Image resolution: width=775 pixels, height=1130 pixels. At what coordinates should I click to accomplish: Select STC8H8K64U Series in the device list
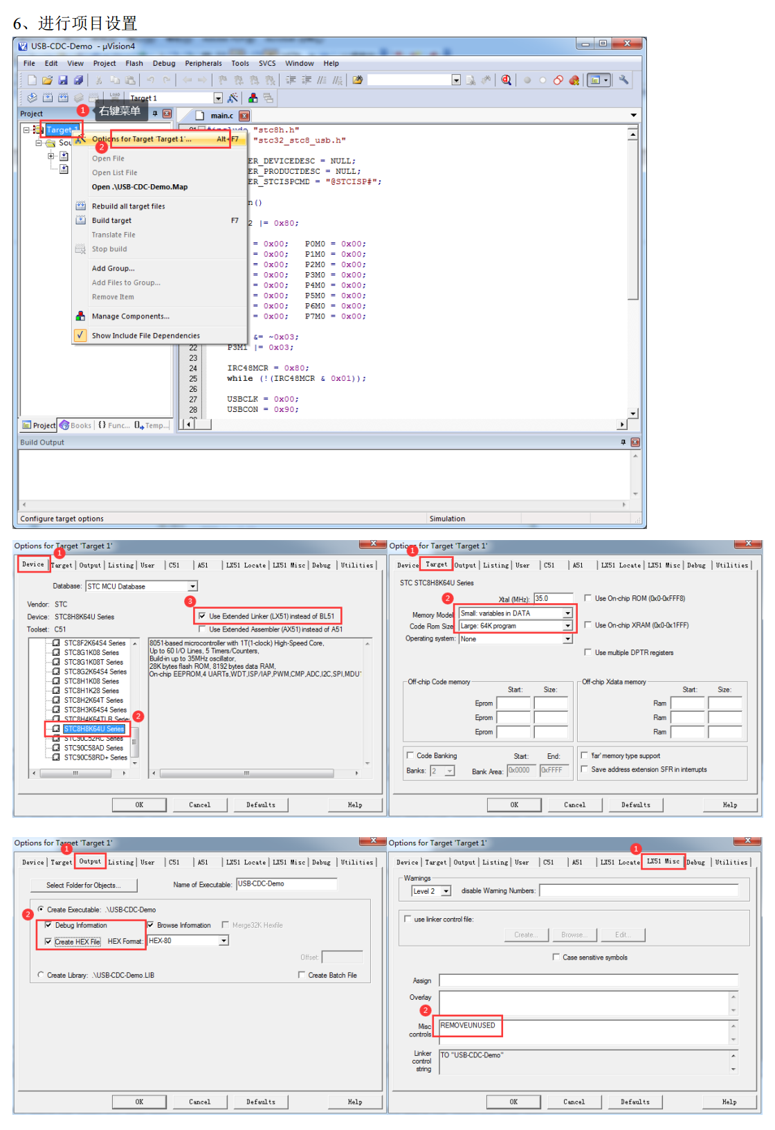click(94, 728)
